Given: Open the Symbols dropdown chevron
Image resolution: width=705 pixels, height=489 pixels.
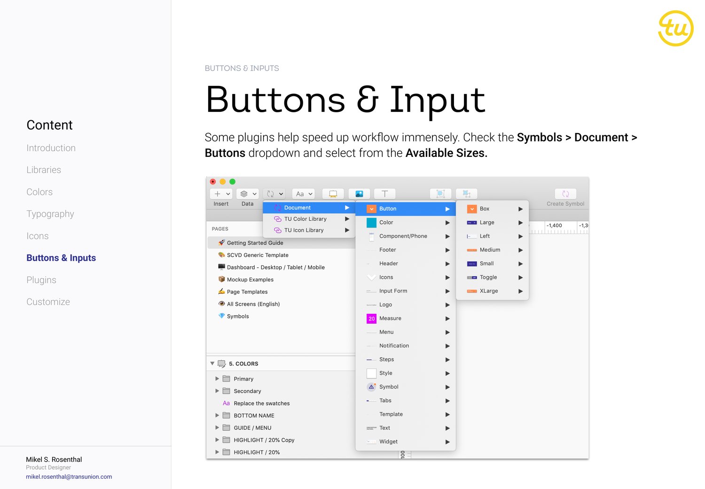Looking at the screenshot, I should coord(281,194).
